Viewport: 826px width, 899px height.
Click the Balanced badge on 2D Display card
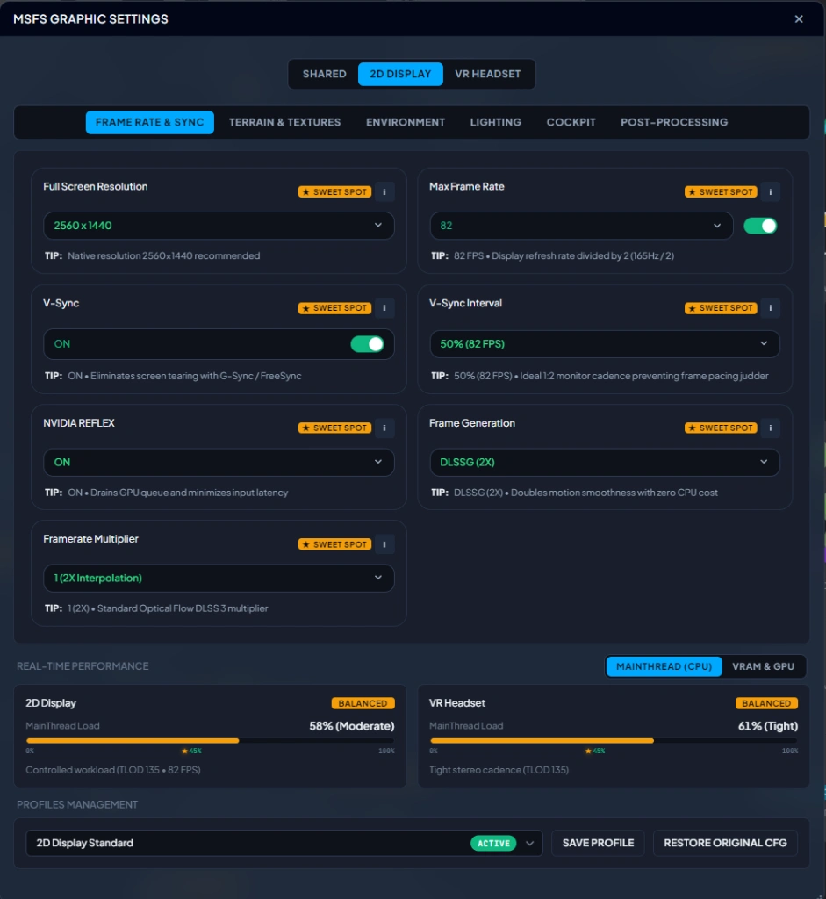point(363,703)
